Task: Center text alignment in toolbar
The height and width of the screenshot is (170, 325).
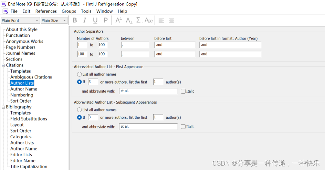Action: (171, 20)
